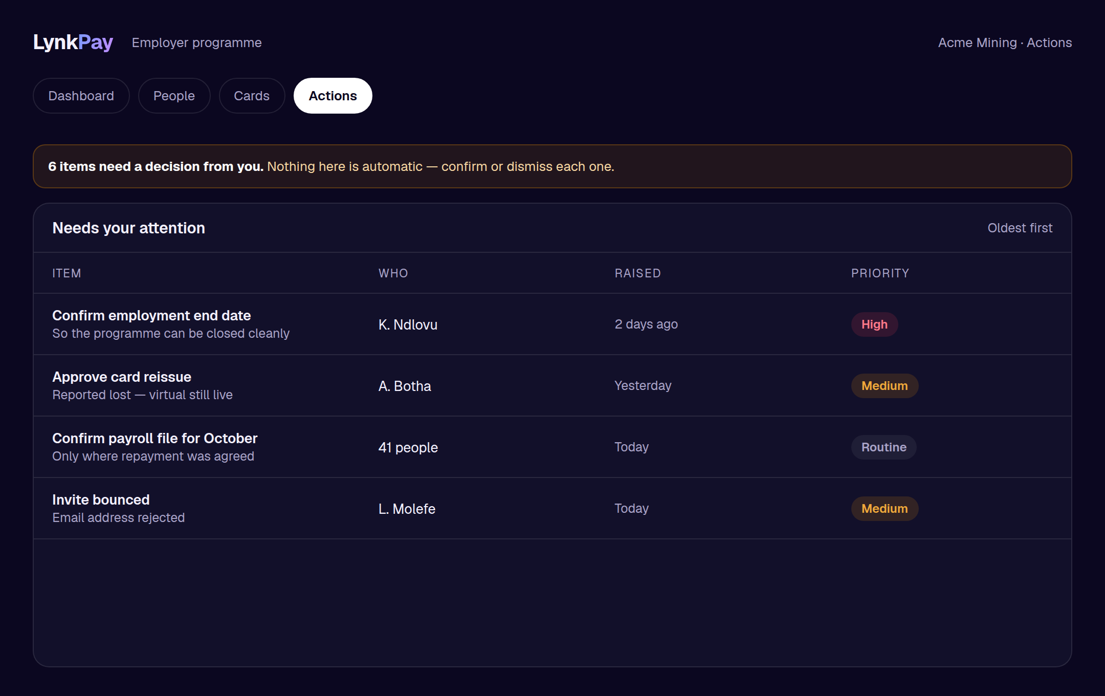This screenshot has width=1105, height=696.
Task: Click the Email address rejected subtitle
Action: 118,517
